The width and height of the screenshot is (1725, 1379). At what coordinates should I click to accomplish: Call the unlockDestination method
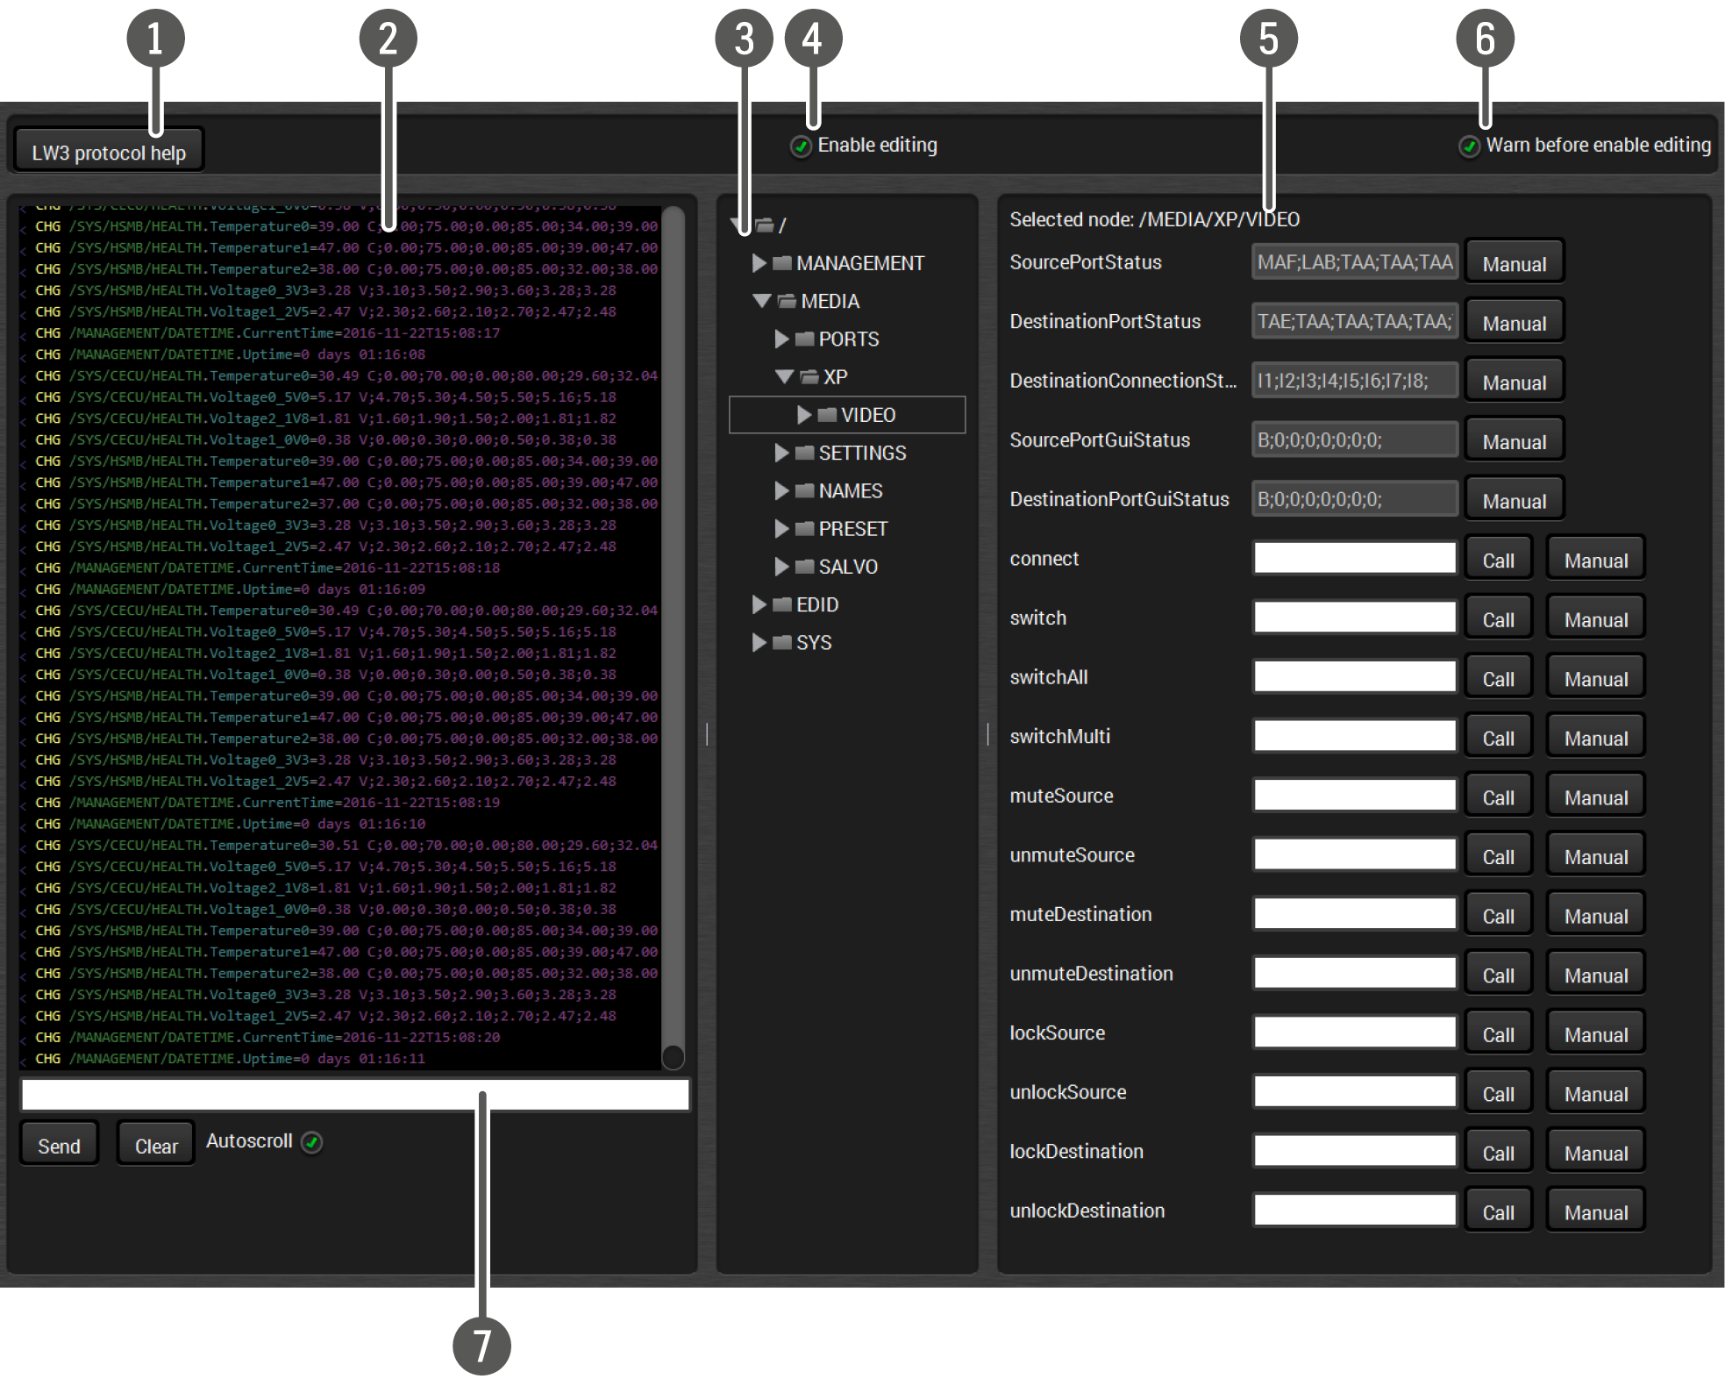click(x=1498, y=1211)
